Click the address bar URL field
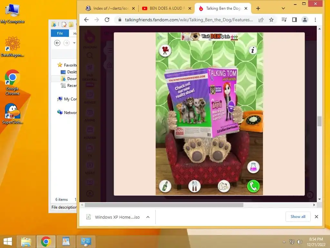Viewport: 330px width, 248px height. (x=189, y=20)
